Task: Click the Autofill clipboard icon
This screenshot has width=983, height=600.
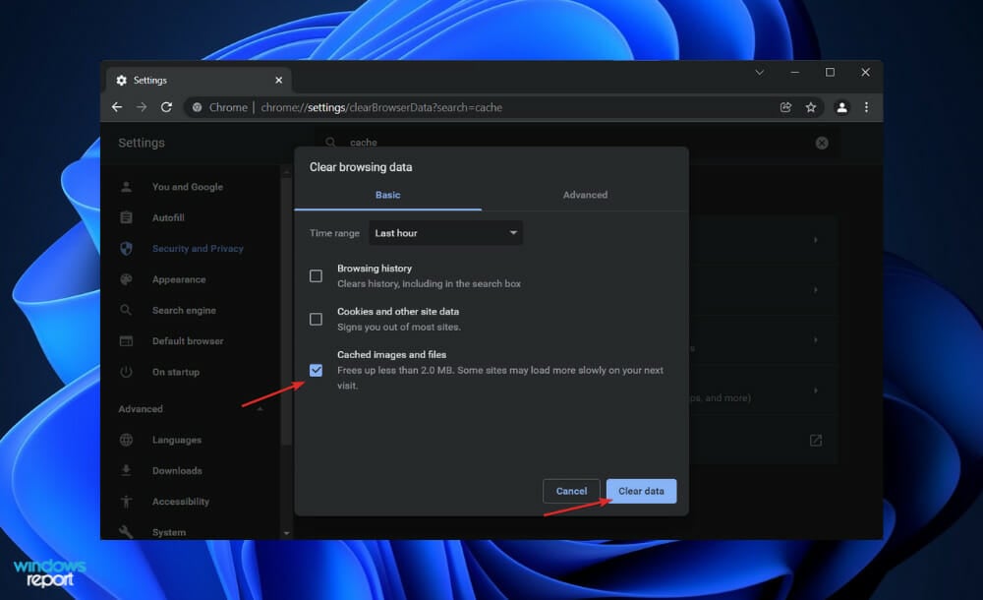Action: coord(126,217)
